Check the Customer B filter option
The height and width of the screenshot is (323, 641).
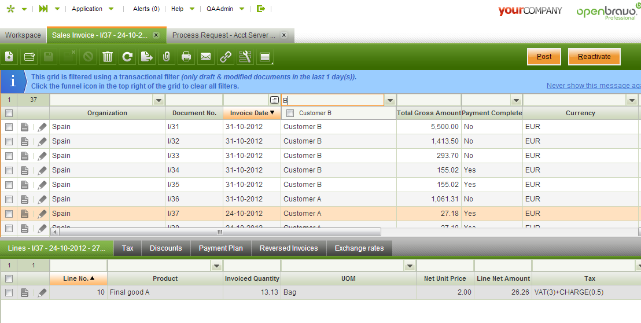(290, 113)
